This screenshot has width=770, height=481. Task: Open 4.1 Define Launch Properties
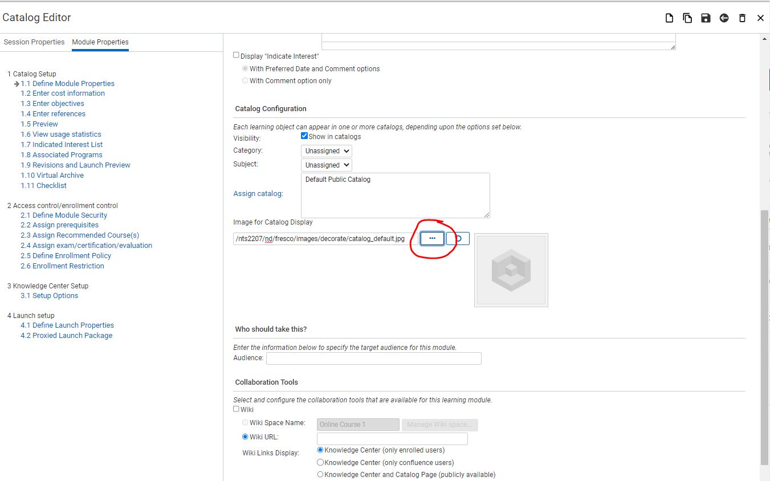[67, 325]
